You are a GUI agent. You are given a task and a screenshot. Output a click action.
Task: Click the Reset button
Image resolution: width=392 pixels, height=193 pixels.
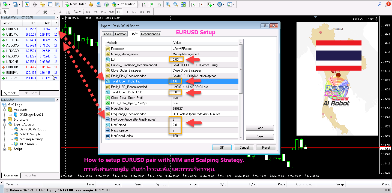(x=266, y=147)
